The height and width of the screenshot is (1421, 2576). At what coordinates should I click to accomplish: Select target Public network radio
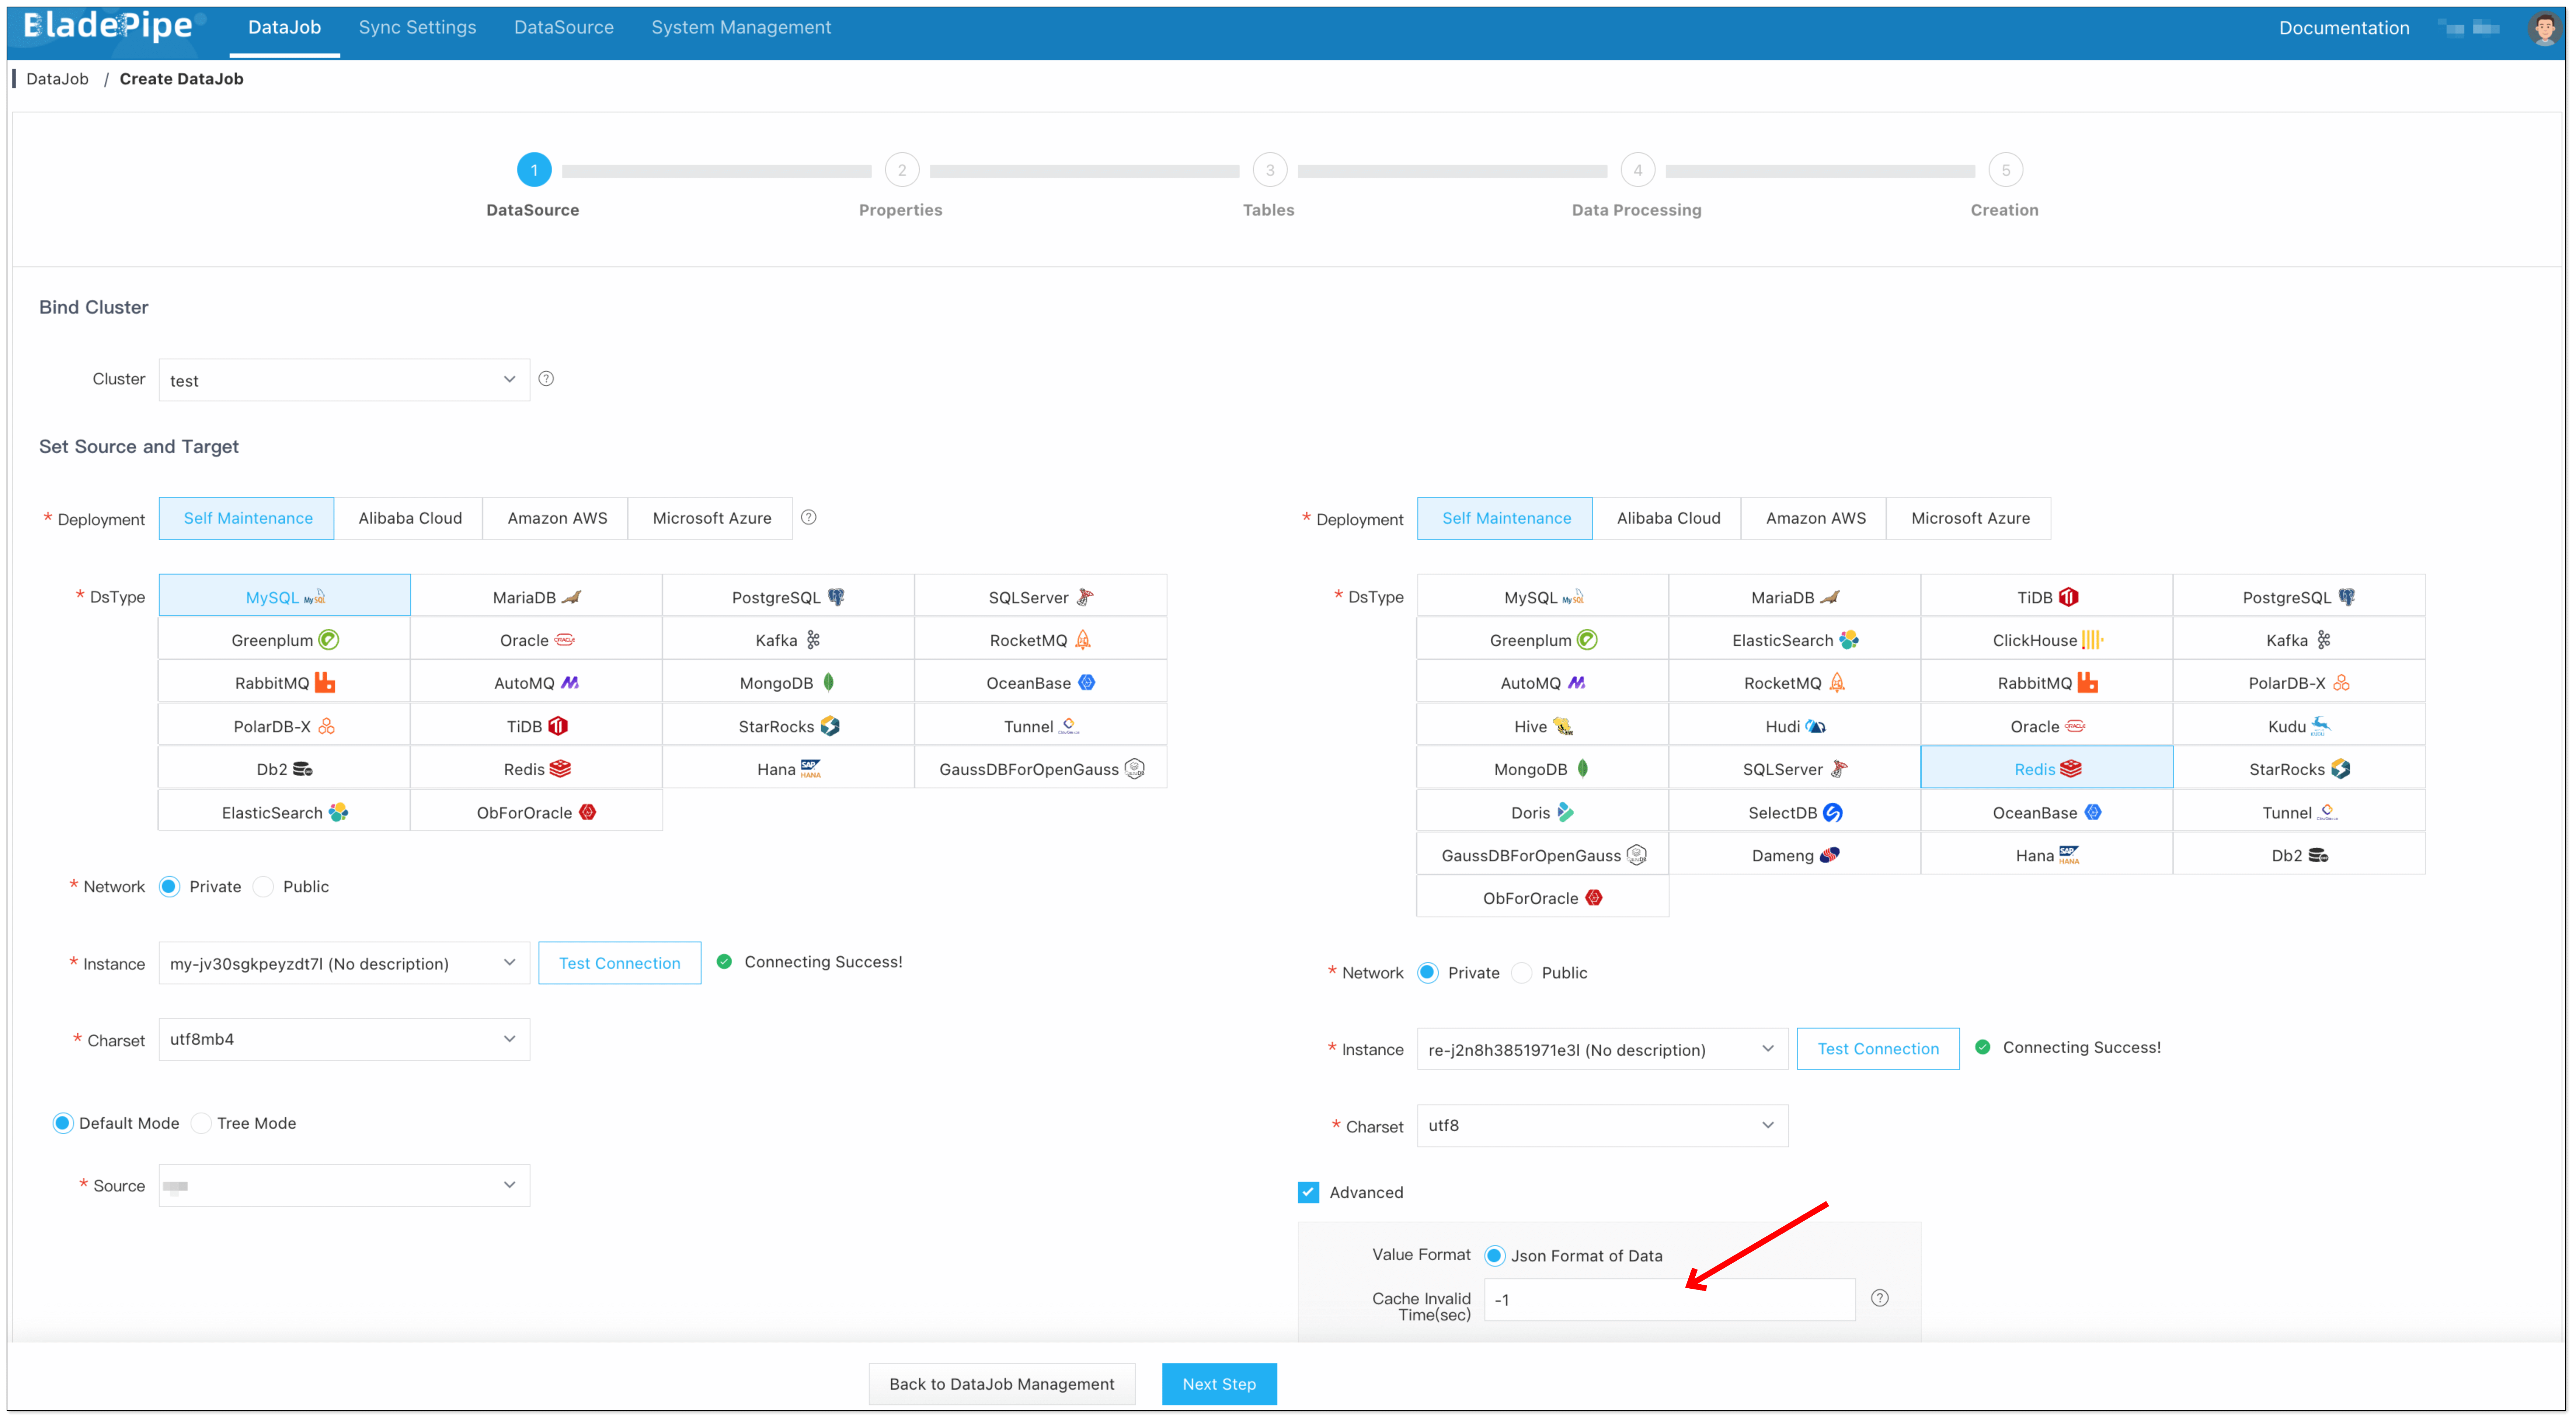(1522, 973)
